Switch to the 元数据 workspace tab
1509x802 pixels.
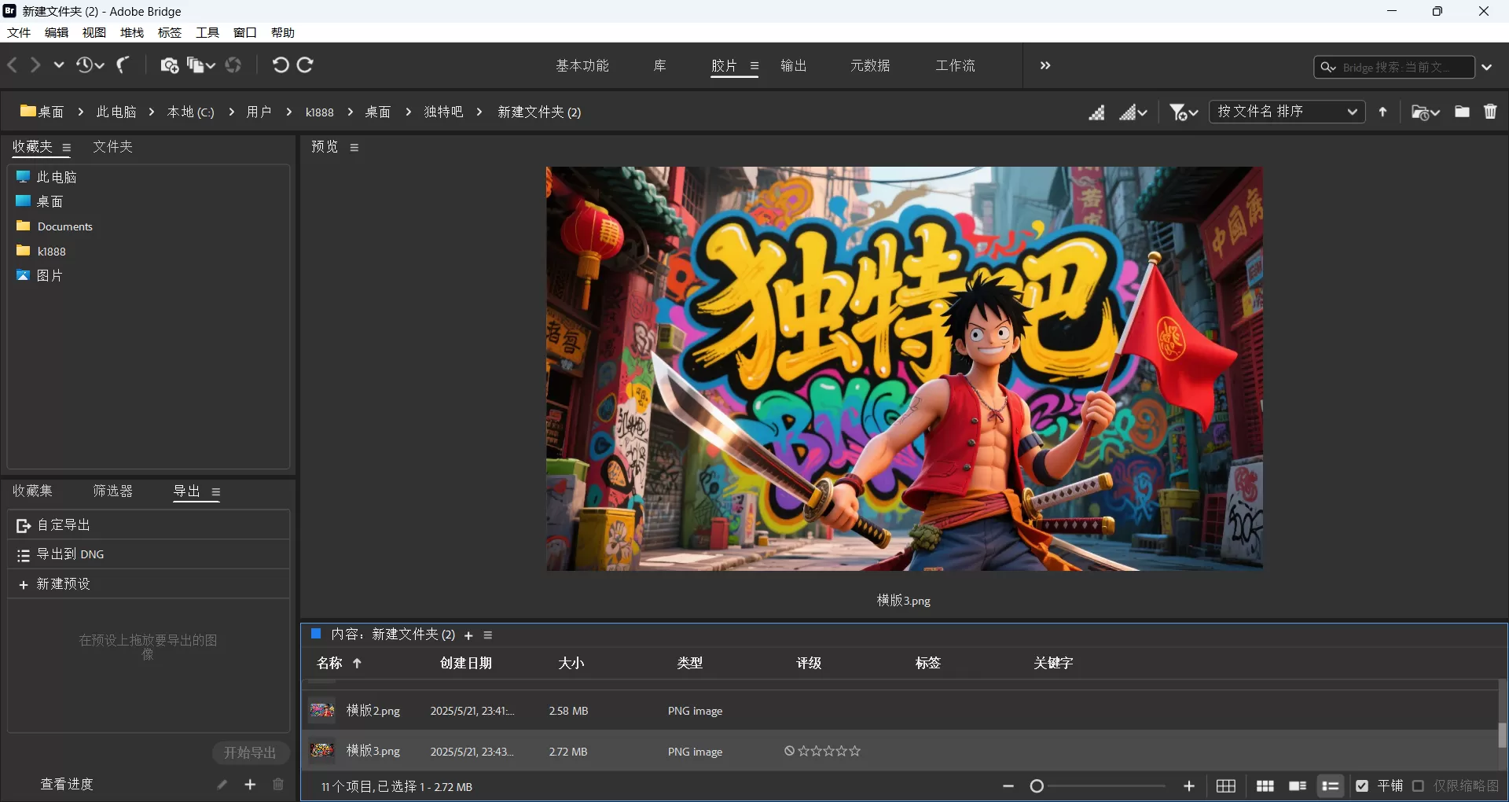pyautogui.click(x=871, y=65)
